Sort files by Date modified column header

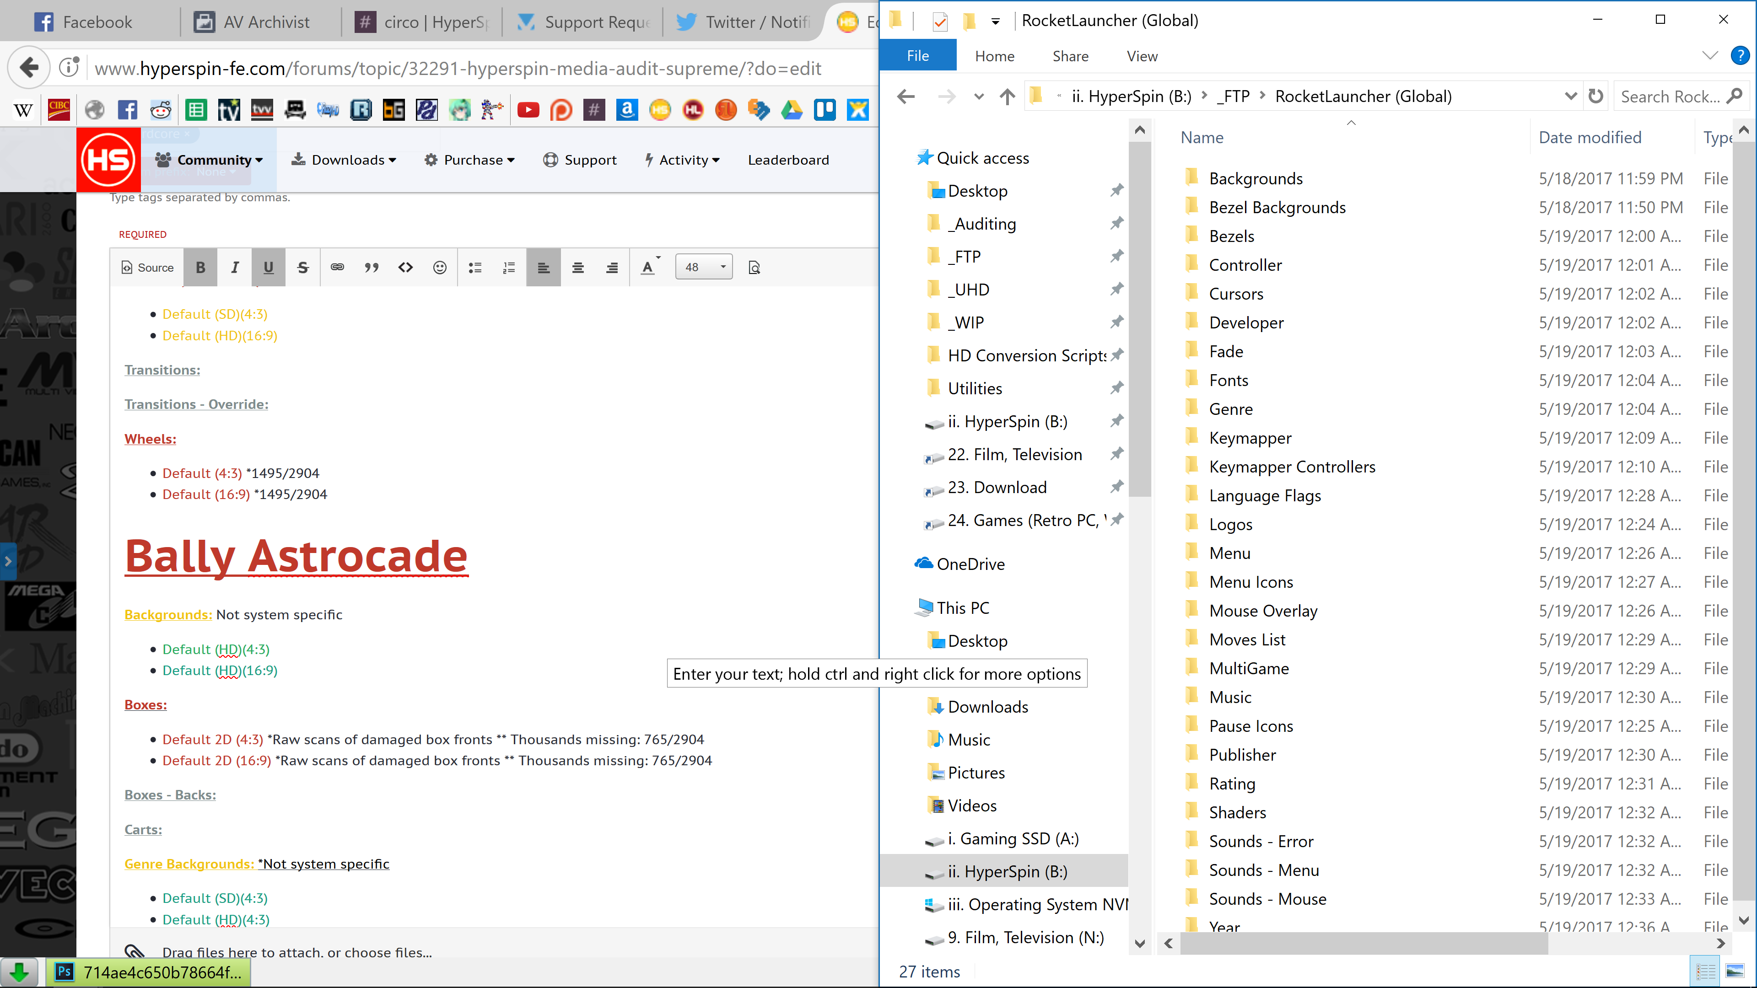(x=1590, y=137)
